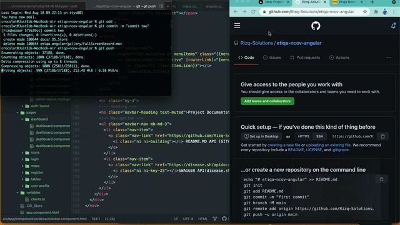Viewport: 400px width, 225px height.
Task: Close the Rizq-Solutions browser tab
Action: (x=325, y=2)
